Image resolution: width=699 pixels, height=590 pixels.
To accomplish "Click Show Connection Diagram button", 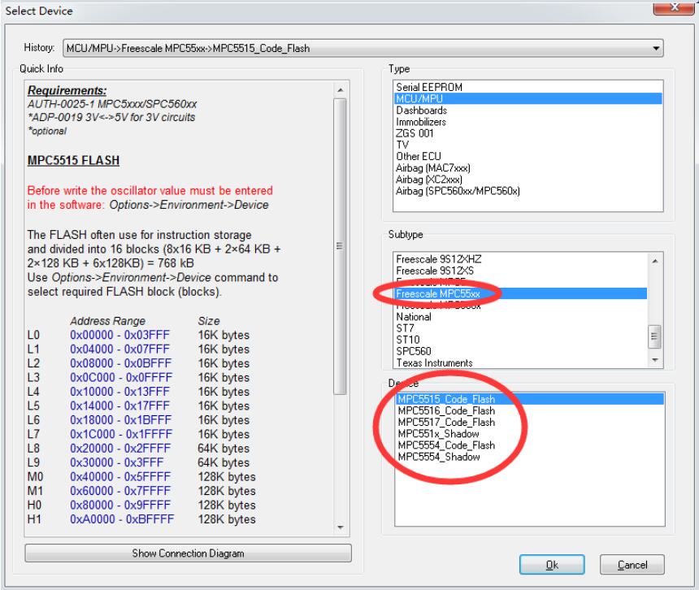I will pos(188,553).
